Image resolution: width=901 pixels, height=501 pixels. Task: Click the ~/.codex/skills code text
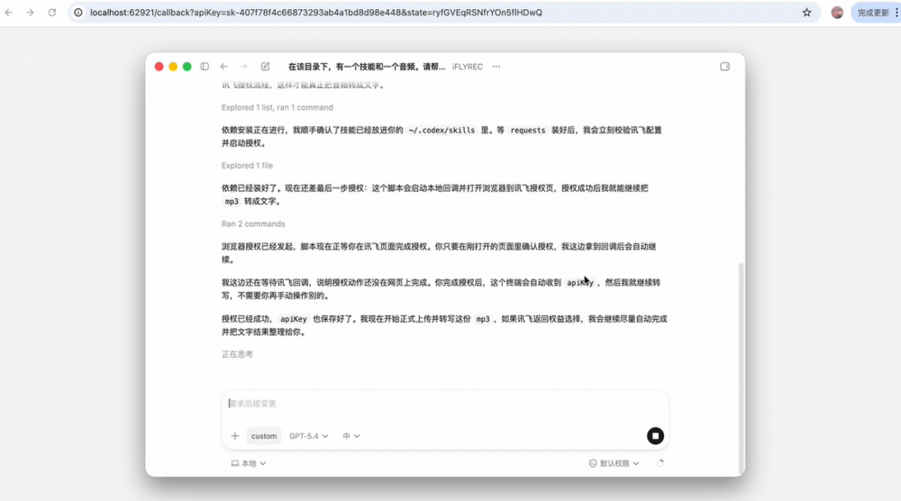(441, 131)
